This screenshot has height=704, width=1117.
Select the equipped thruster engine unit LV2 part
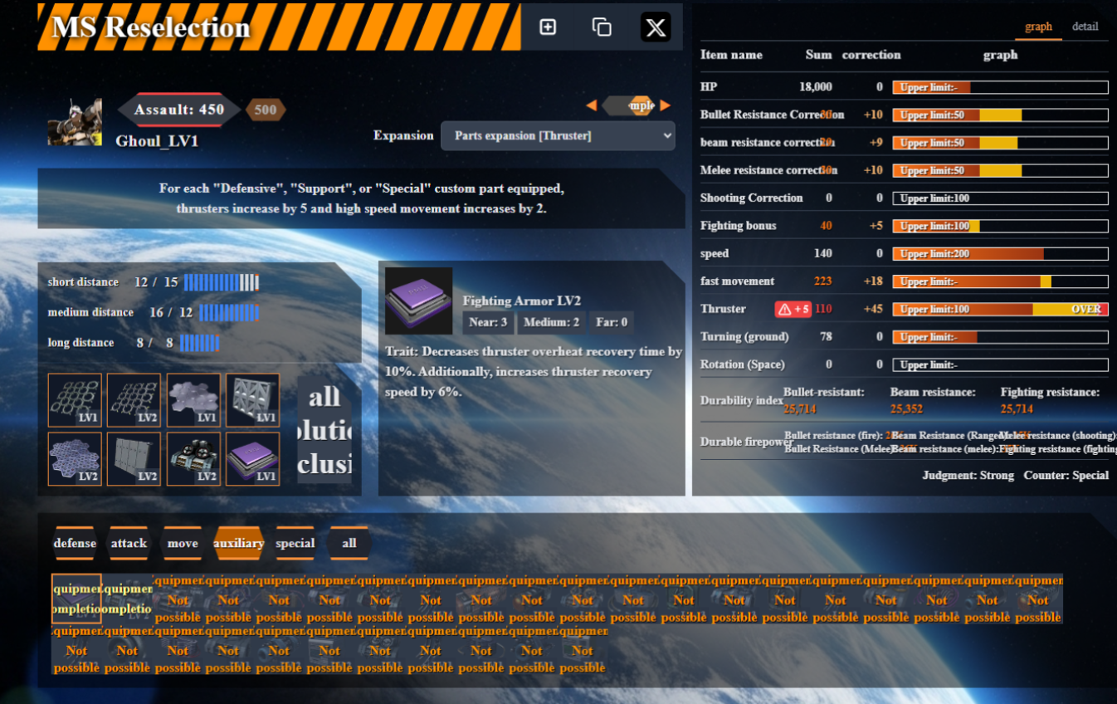pyautogui.click(x=193, y=459)
